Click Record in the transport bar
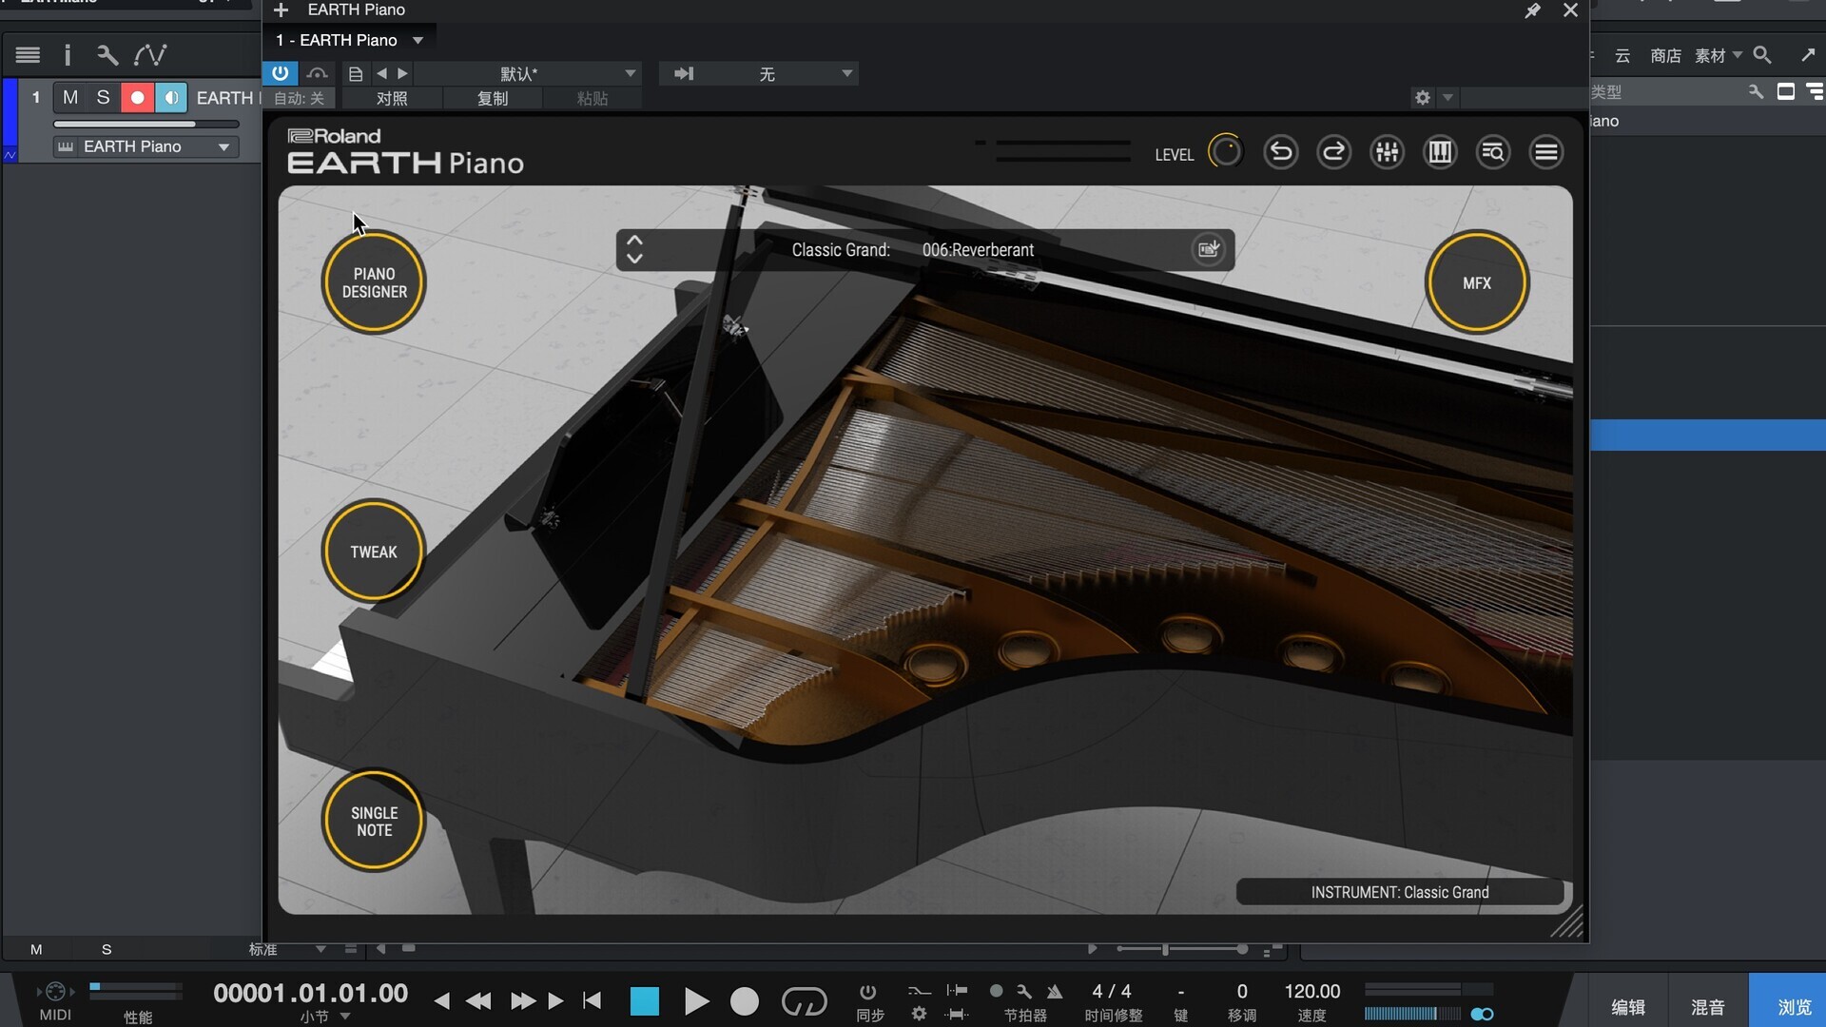The height and width of the screenshot is (1027, 1826). [x=745, y=1001]
